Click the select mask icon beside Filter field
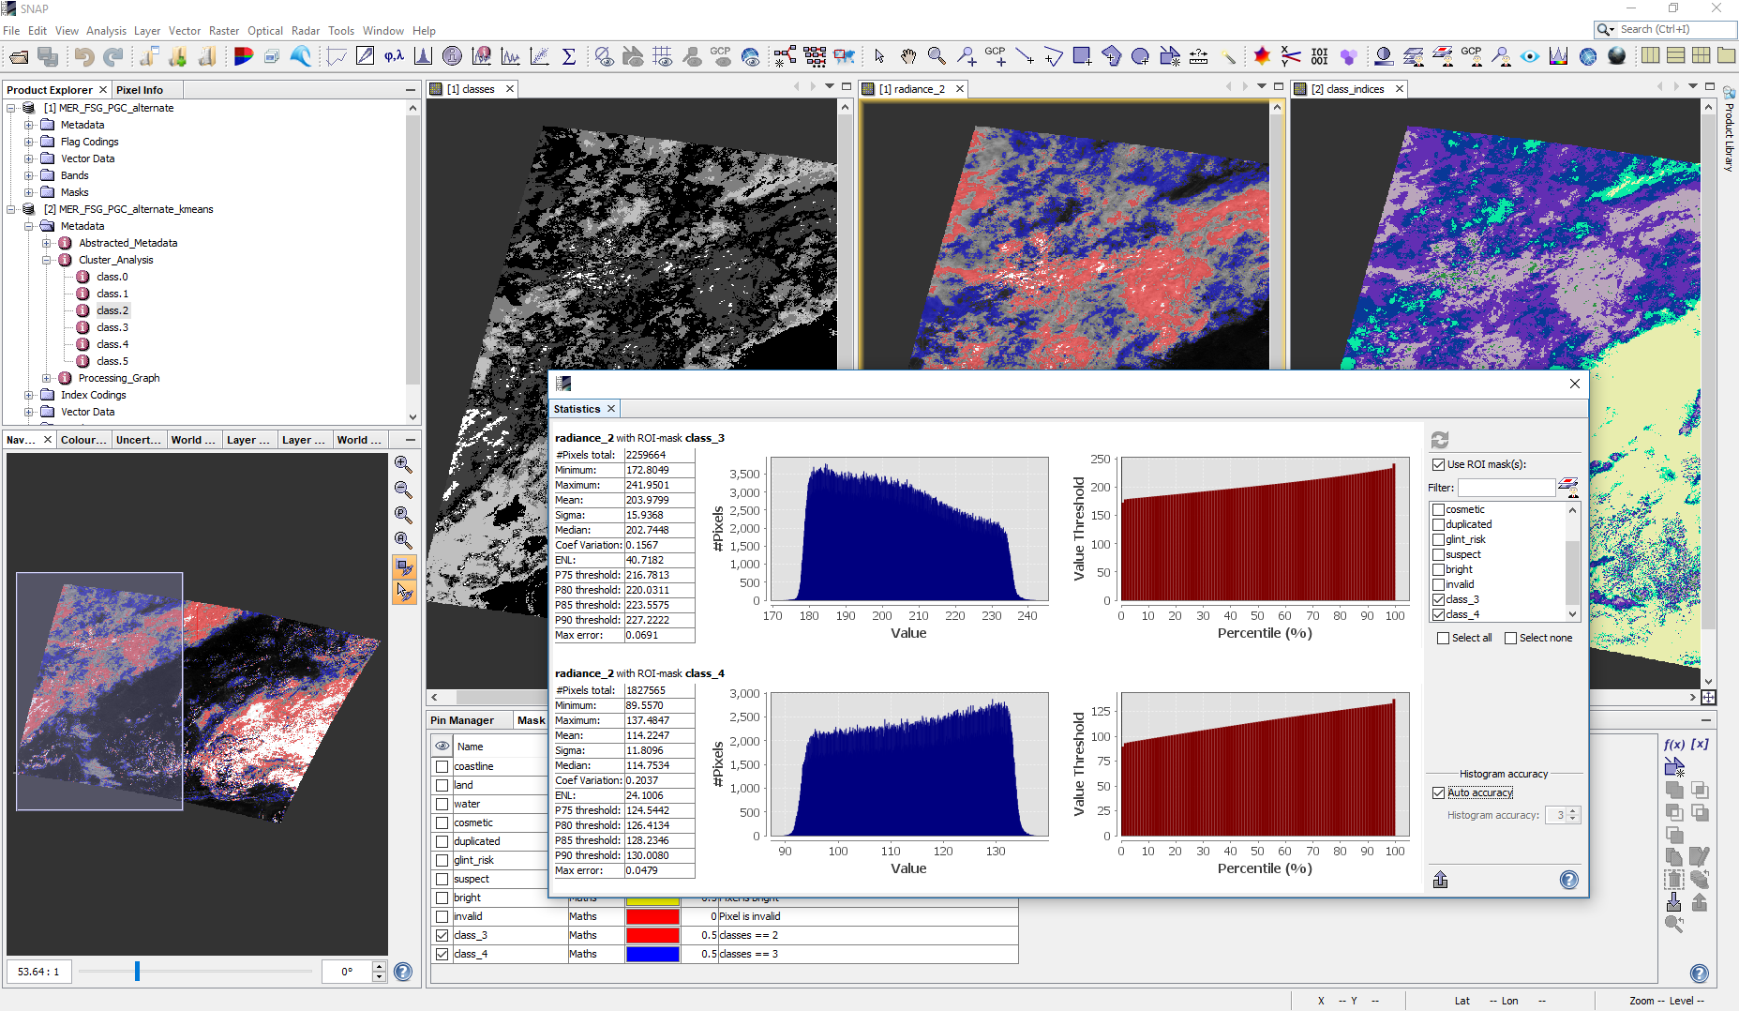Viewport: 1739px width, 1011px height. [1567, 487]
